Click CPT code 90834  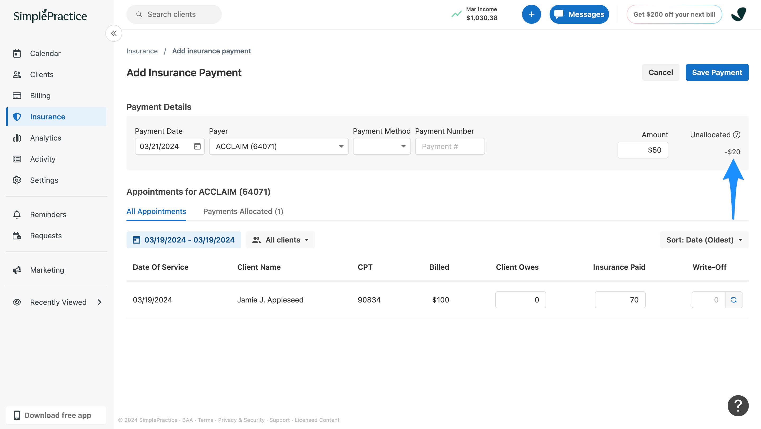tap(369, 300)
